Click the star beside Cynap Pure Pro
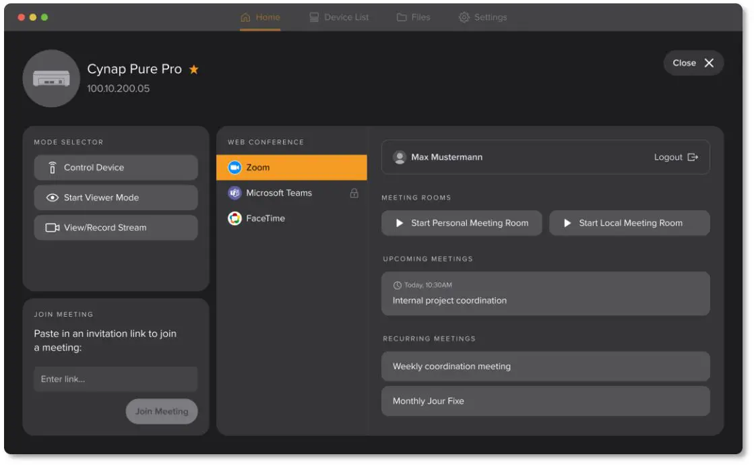Screen dimensions: 754x465 [193, 68]
